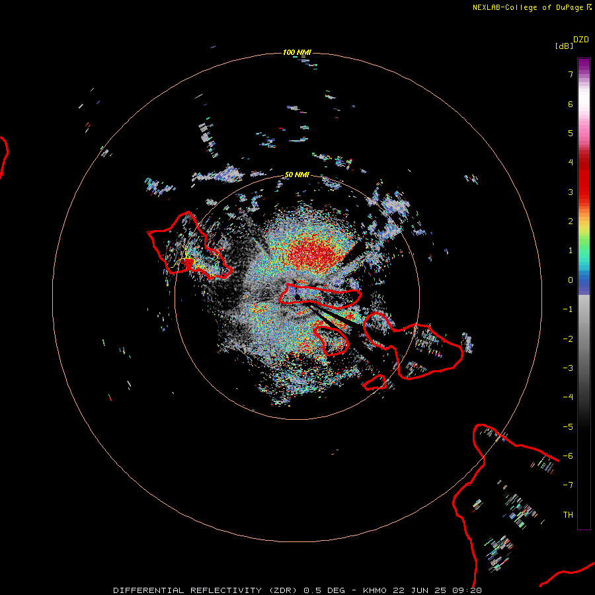
Task: Click the 4 value on color scale
Action: (x=571, y=163)
